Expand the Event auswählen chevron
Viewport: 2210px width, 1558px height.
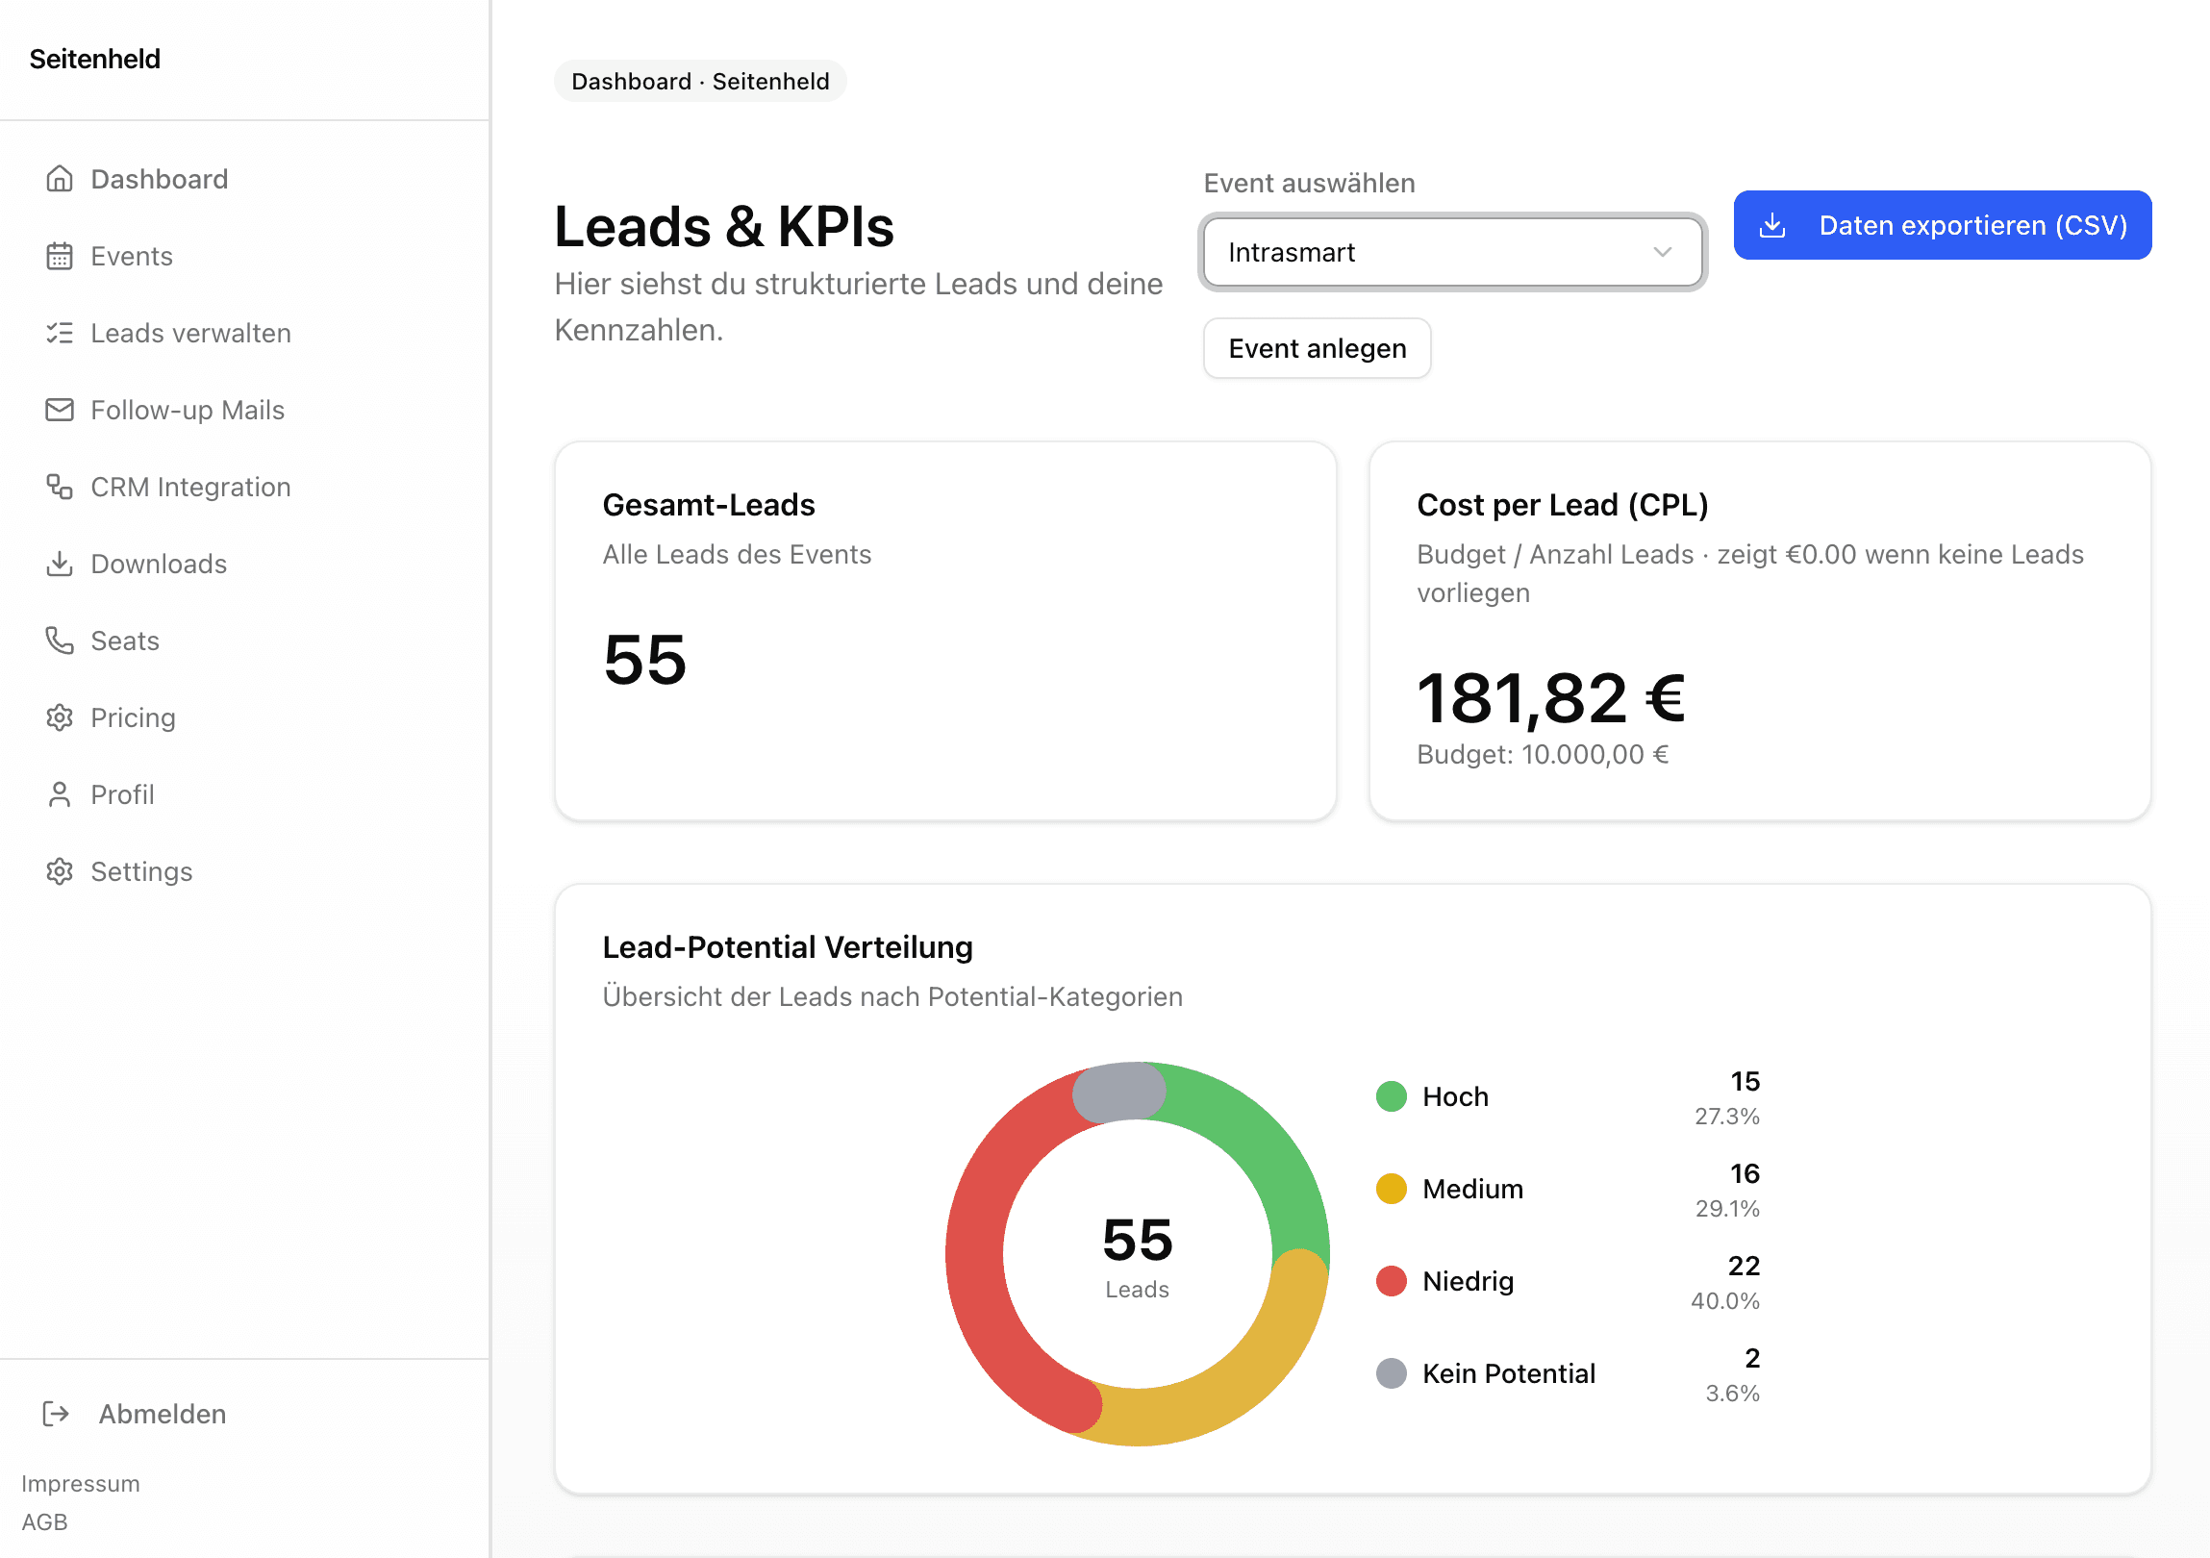[1662, 252]
